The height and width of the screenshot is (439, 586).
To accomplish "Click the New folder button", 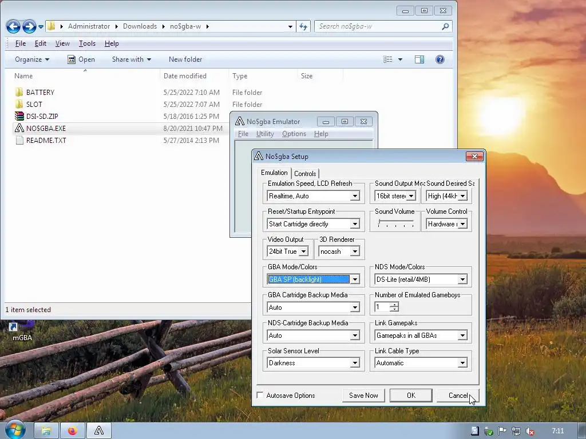I will pos(185,59).
